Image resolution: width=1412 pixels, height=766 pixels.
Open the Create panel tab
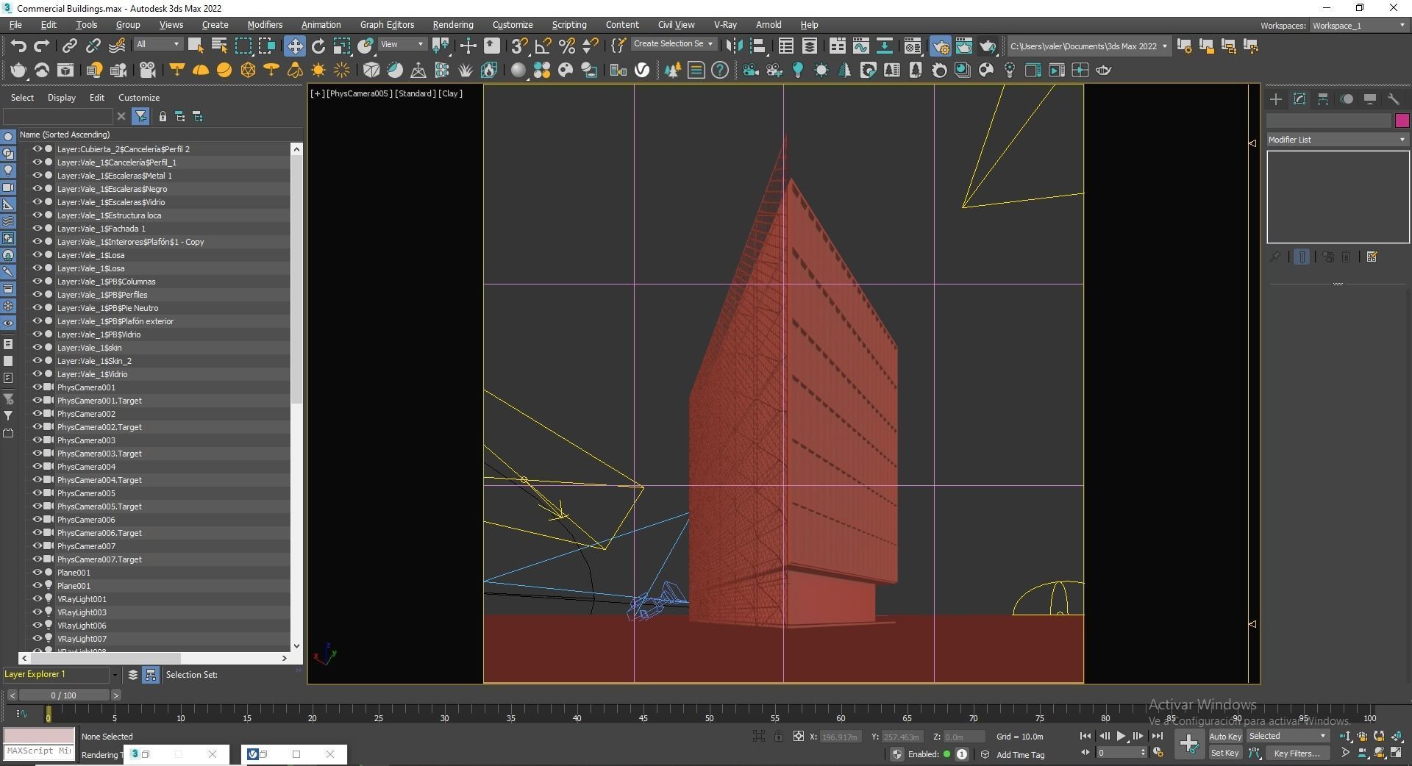(x=1276, y=99)
